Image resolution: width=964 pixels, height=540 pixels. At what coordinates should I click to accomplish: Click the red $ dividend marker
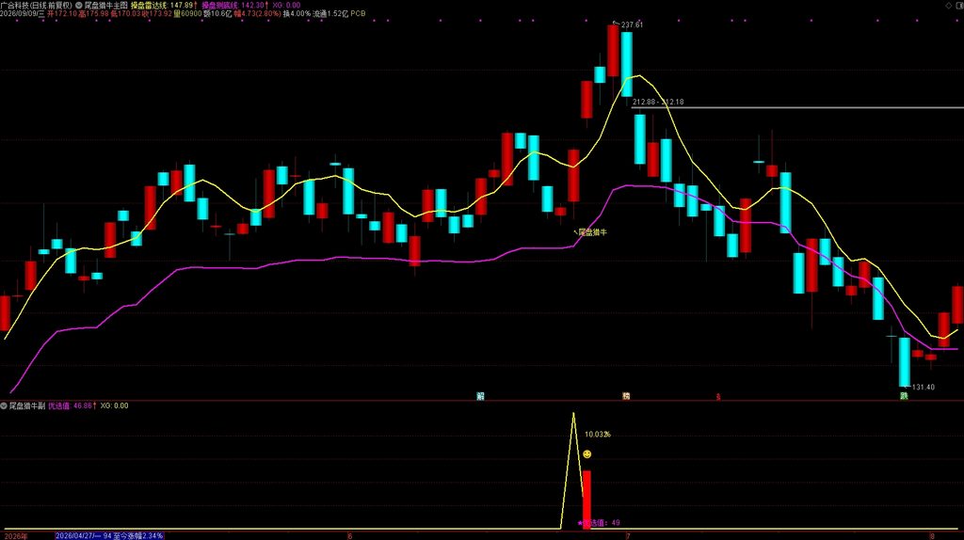717,397
